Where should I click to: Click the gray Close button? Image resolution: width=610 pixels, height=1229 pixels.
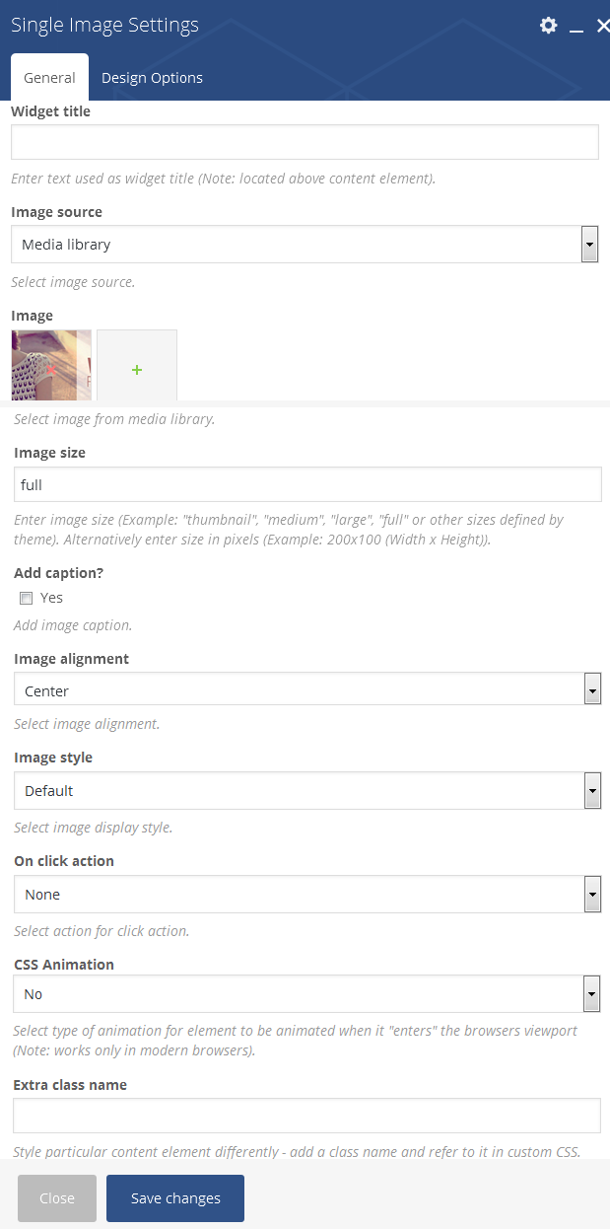click(x=57, y=1198)
